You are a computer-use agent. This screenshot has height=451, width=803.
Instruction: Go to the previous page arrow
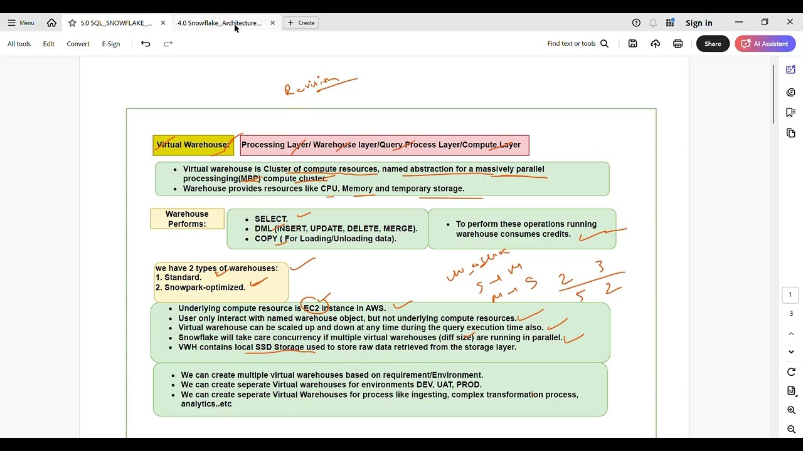pos(791,334)
